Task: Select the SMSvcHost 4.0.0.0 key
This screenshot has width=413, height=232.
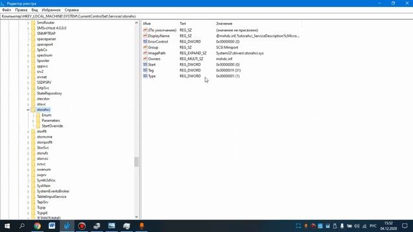Action: pyautogui.click(x=52, y=28)
